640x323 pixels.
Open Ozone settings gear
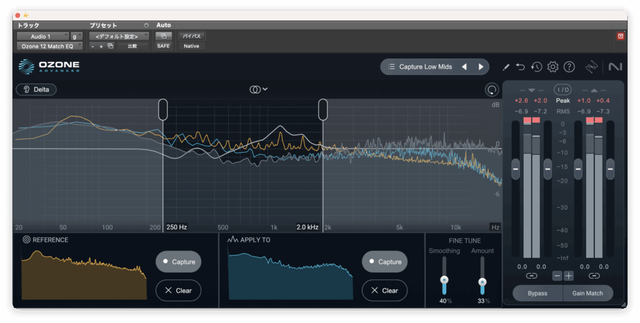point(552,67)
